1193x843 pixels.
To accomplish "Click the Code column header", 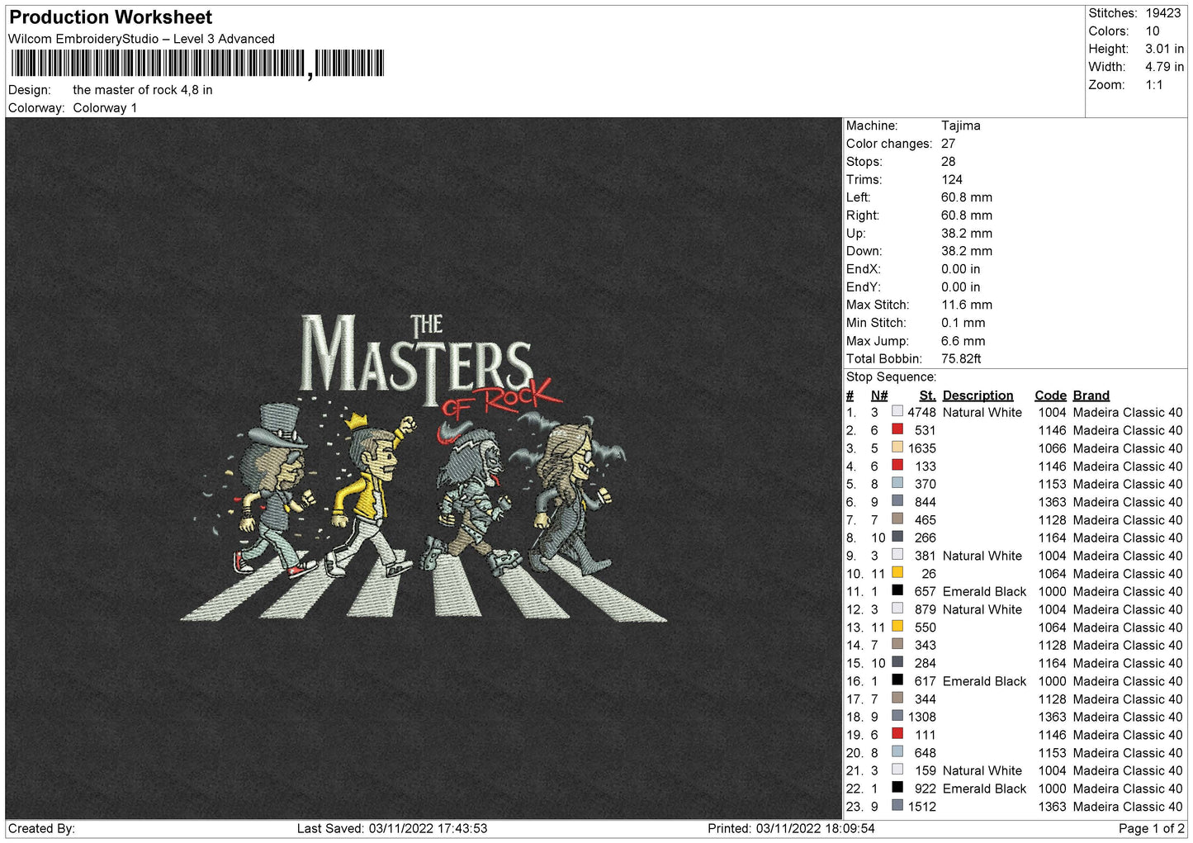I will point(1050,395).
